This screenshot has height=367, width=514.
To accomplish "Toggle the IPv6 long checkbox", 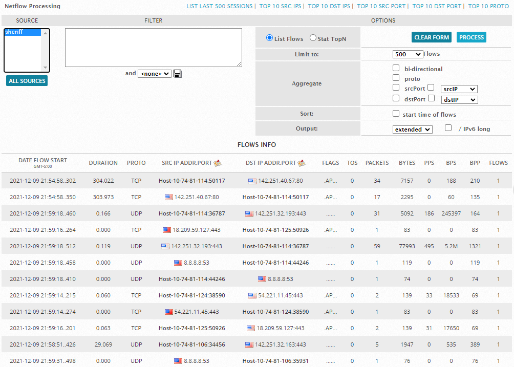I will (x=448, y=128).
